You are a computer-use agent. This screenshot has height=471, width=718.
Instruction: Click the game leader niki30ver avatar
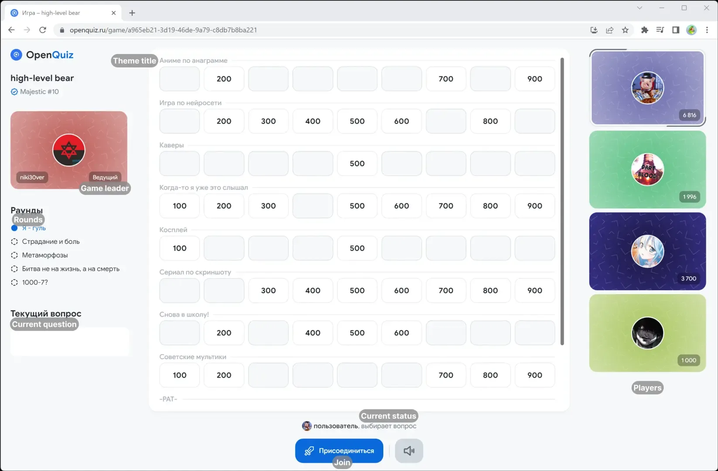click(x=69, y=150)
